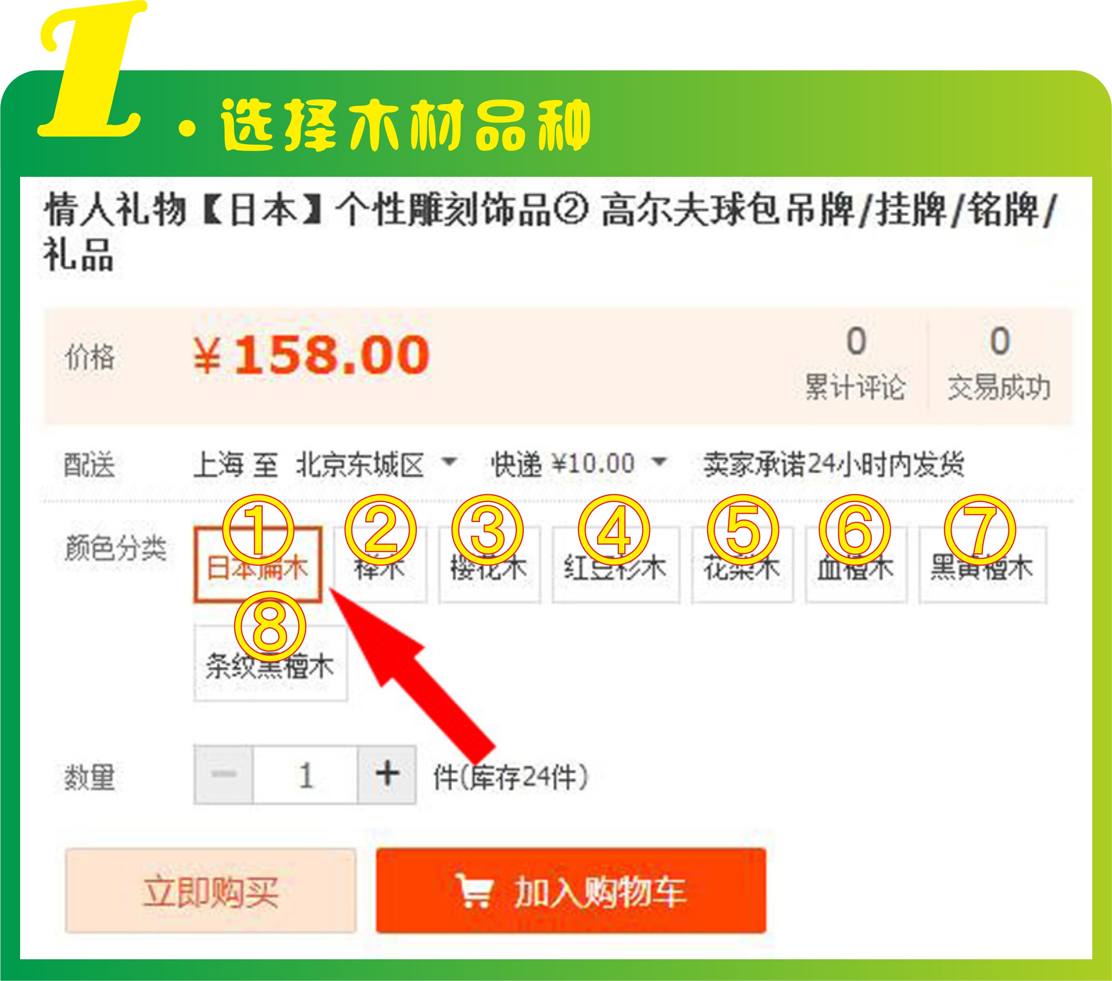Select the 黑黄檀木 wood option
This screenshot has width=1112, height=981.
click(982, 564)
